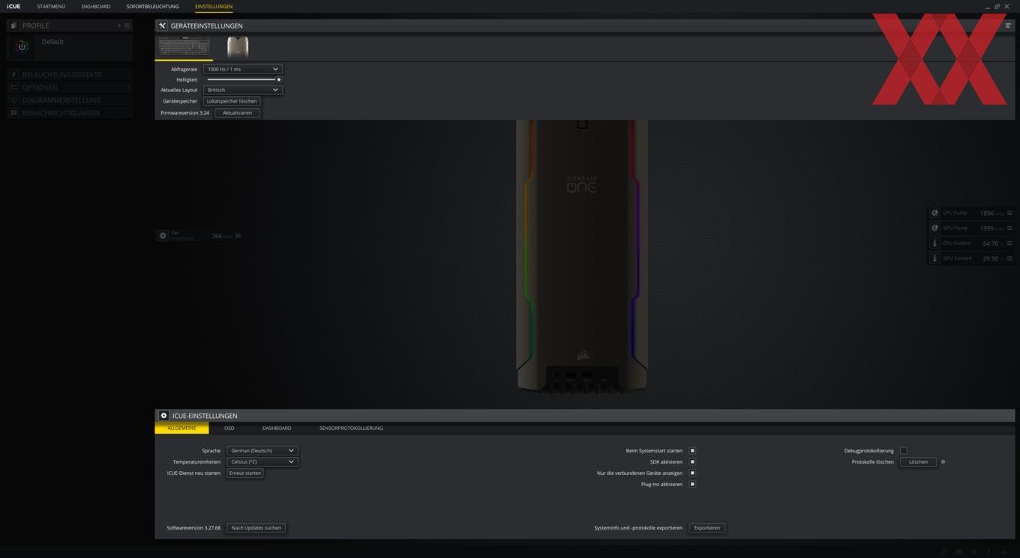The image size is (1020, 558).
Task: Click the GPU Pump icon
Action: 934,228
